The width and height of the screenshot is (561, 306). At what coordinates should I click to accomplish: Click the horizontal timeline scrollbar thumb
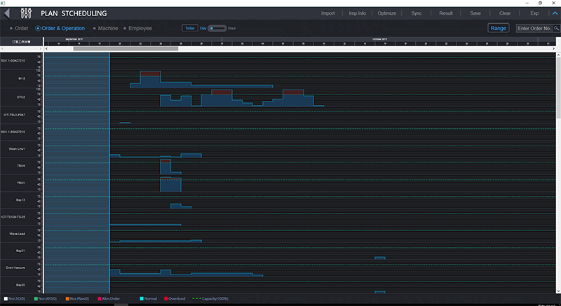coord(125,48)
